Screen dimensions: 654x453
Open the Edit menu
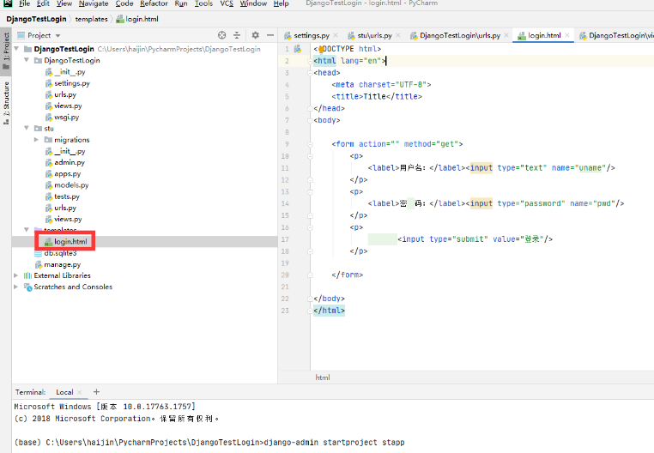tap(43, 3)
